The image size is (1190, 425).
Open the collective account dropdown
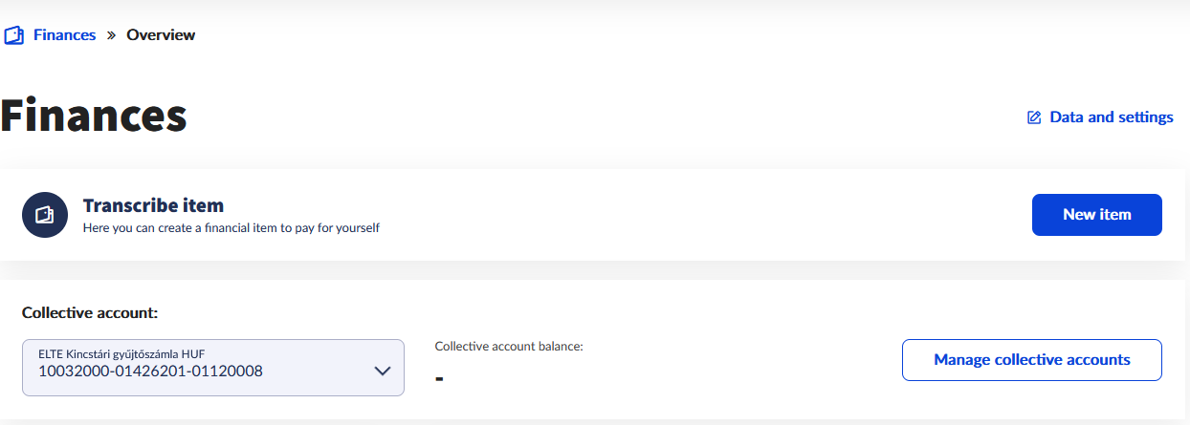212,368
